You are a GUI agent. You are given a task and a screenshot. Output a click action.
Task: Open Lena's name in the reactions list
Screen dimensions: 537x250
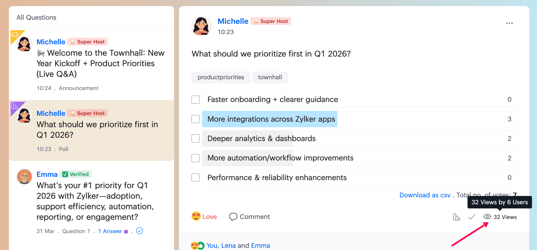[x=228, y=246]
